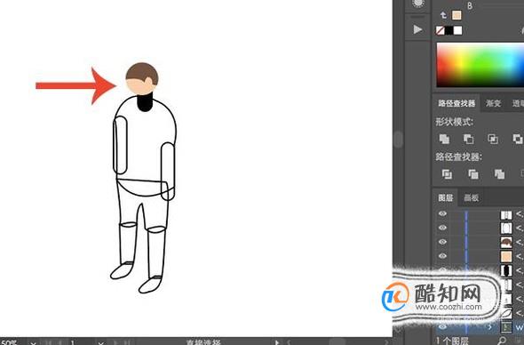Select the hair layer thumbnail

(506, 242)
